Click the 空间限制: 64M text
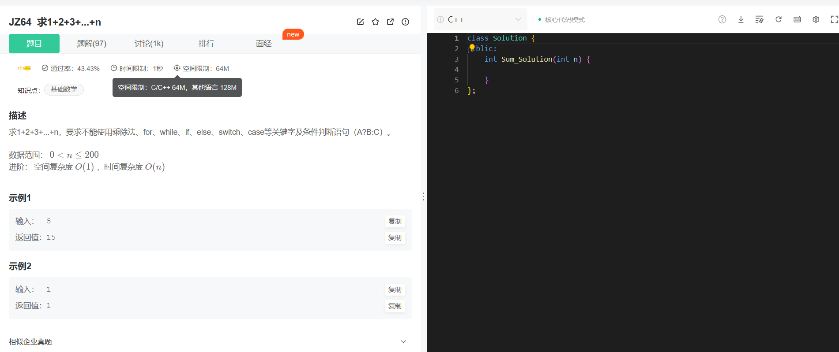Viewport: 839px width, 352px height. tap(206, 68)
